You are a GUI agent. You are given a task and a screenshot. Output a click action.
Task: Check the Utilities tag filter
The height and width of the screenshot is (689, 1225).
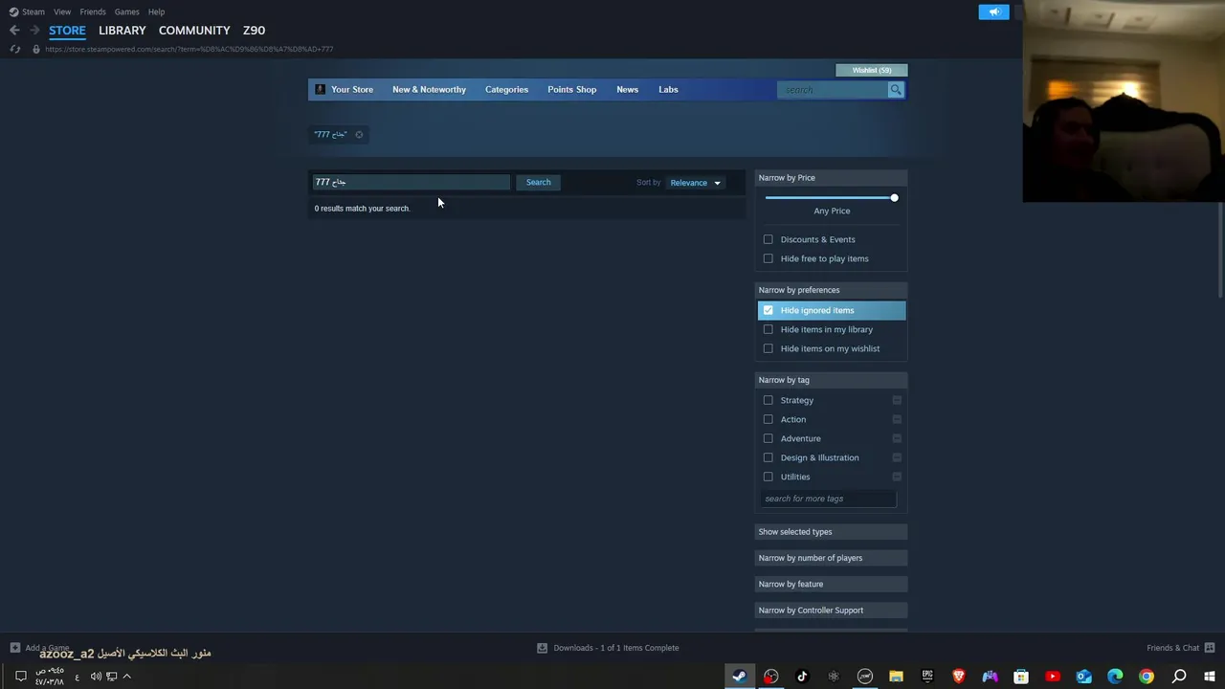click(x=768, y=477)
